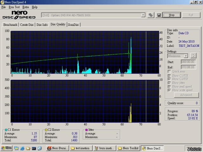Click the End time input field

(x=188, y=67)
